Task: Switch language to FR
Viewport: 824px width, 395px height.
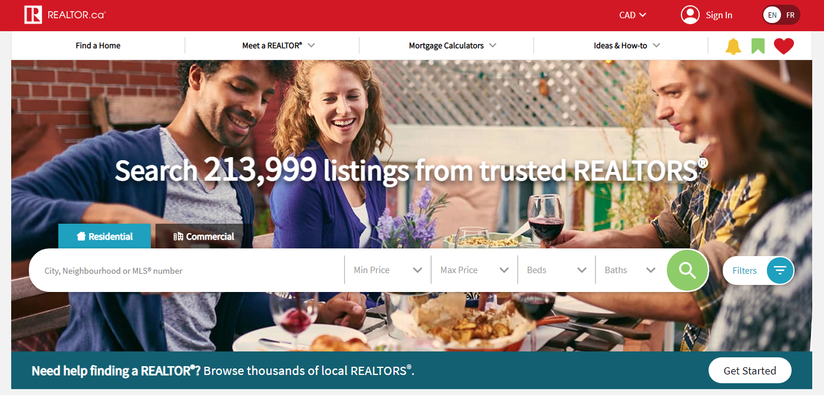Action: click(x=790, y=15)
